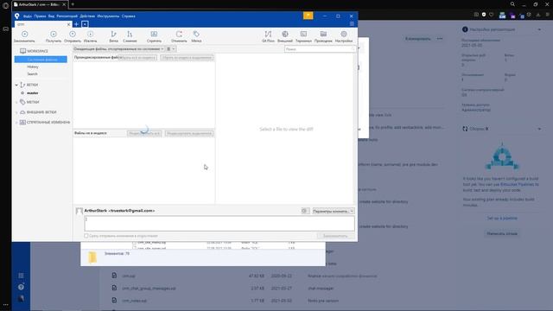Open the Git Flow toolbar icon
The height and width of the screenshot is (311, 553).
[268, 35]
